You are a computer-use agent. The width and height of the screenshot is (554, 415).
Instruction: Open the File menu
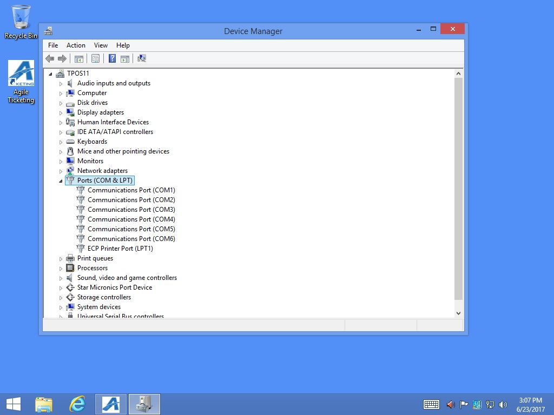click(53, 45)
